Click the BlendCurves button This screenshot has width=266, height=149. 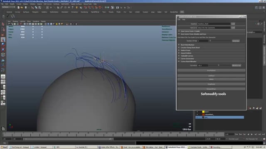236,65
